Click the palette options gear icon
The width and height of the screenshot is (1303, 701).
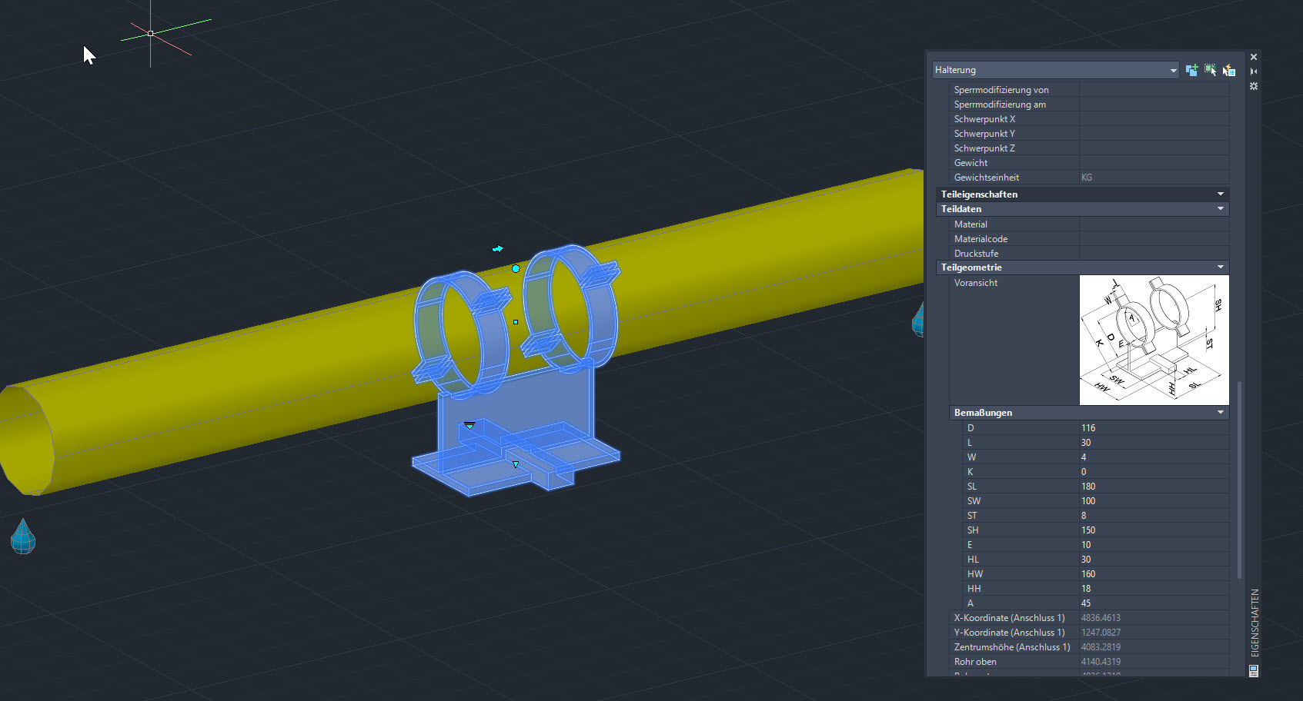pos(1254,86)
